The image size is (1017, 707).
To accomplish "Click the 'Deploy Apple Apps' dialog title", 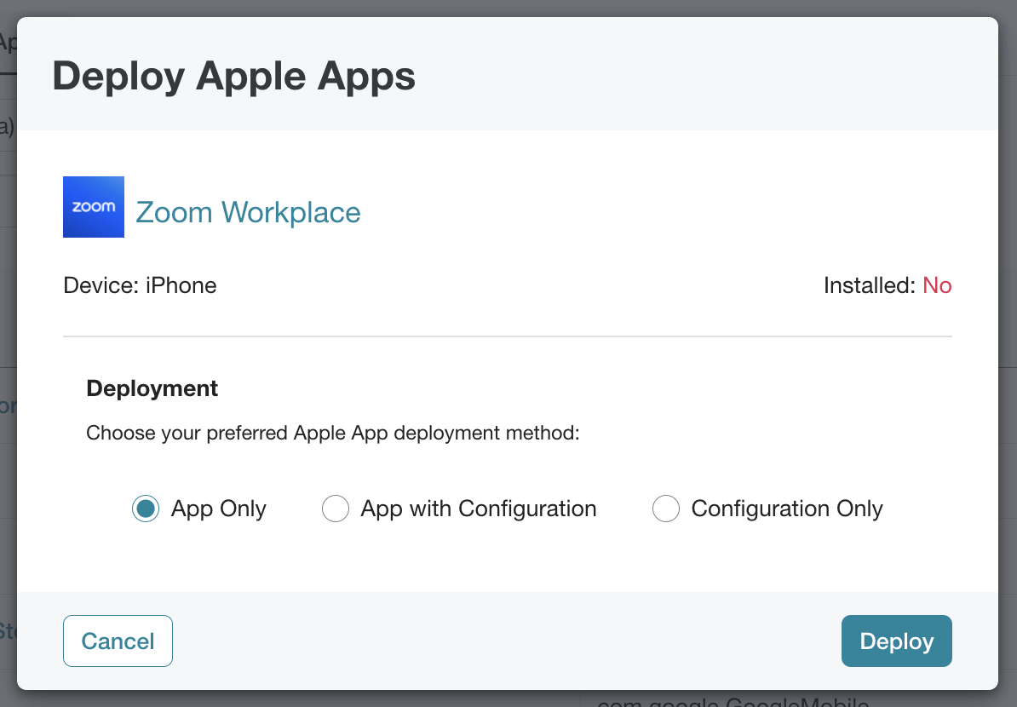I will pos(233,76).
